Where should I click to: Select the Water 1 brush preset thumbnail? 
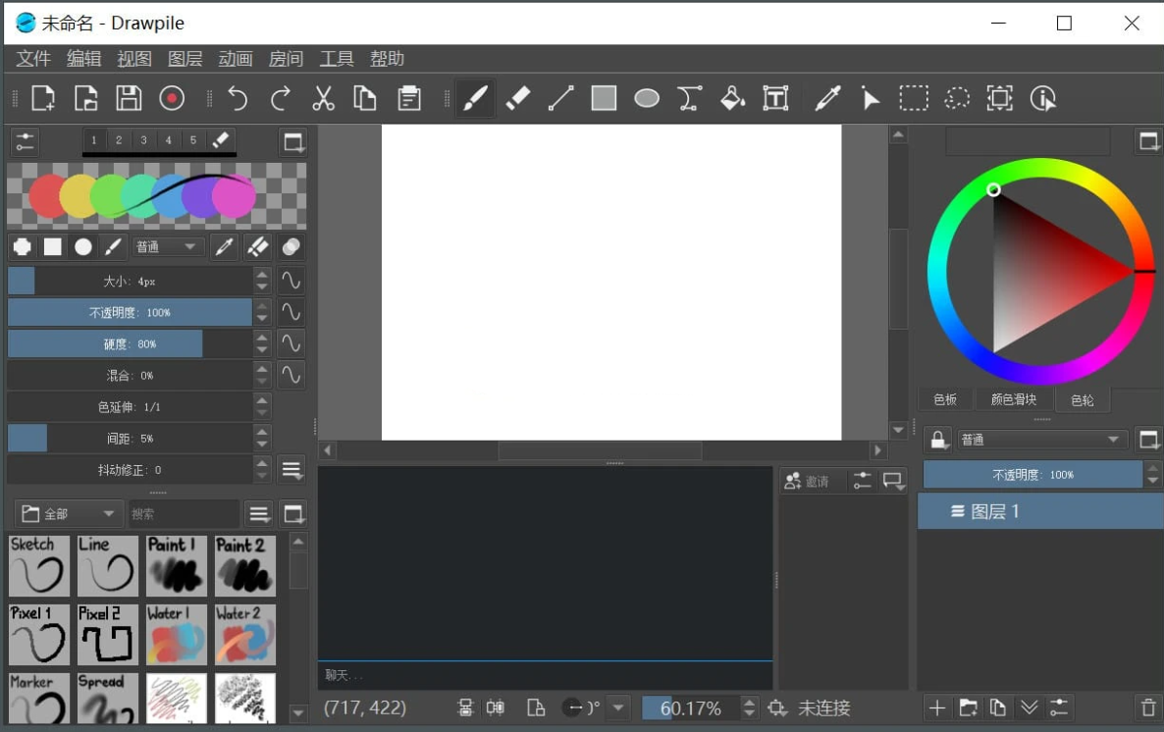(x=176, y=635)
